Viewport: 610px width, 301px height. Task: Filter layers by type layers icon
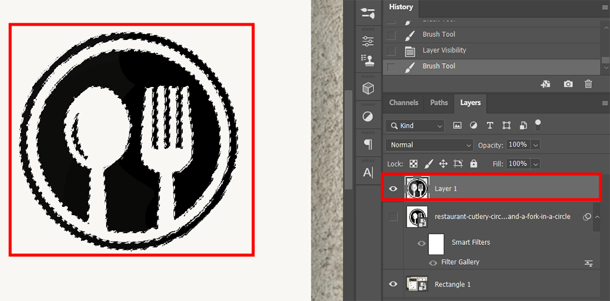[490, 125]
